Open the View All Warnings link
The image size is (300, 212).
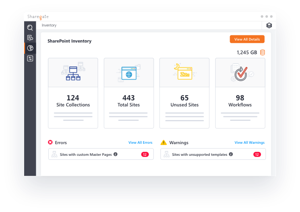pos(249,143)
